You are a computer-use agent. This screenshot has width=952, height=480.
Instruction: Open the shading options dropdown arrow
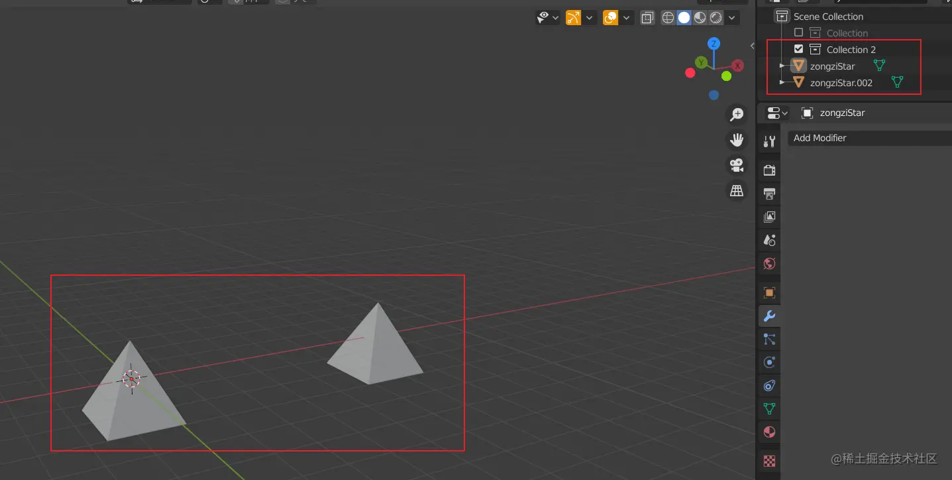(732, 18)
